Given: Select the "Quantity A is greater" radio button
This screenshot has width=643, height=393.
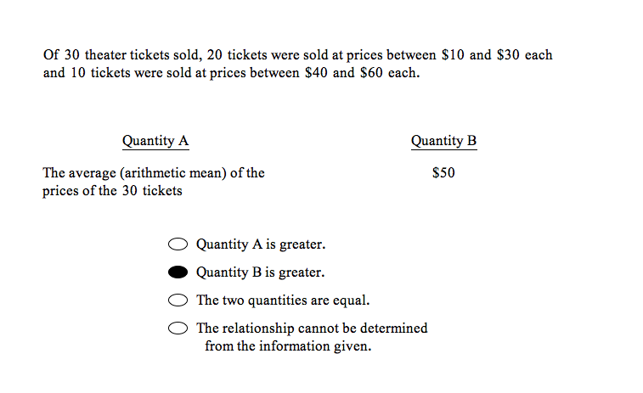Looking at the screenshot, I should coord(178,244).
